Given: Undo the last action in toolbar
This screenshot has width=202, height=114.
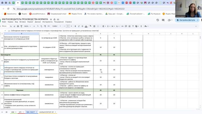Looking at the screenshot, I should tap(11, 26).
